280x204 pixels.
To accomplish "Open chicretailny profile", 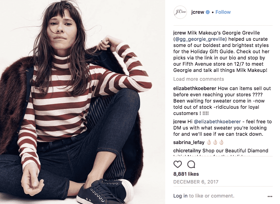I will (187, 151).
